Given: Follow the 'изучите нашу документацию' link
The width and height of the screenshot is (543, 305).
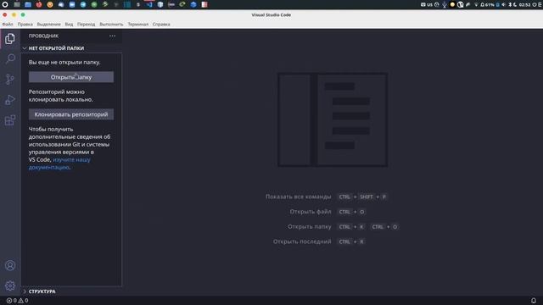Looking at the screenshot, I should 59,164.
